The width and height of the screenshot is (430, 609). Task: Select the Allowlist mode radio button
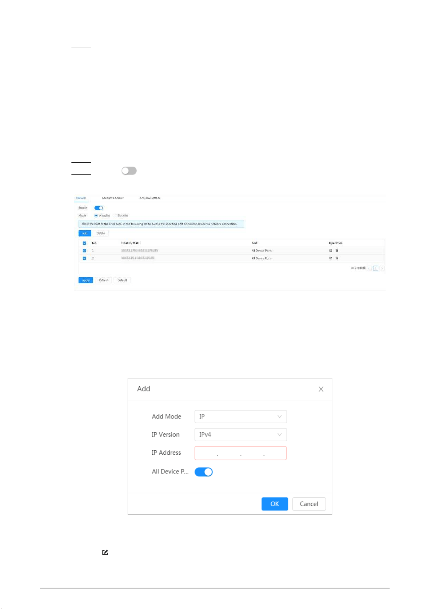tap(96, 215)
